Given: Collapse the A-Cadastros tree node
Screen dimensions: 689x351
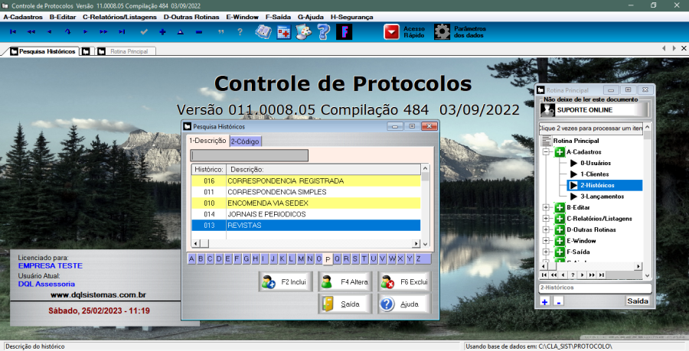Looking at the screenshot, I should tap(547, 152).
